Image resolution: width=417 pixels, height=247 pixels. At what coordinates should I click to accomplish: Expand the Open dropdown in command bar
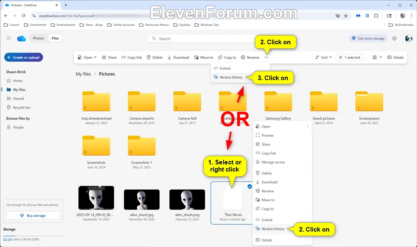87,58
